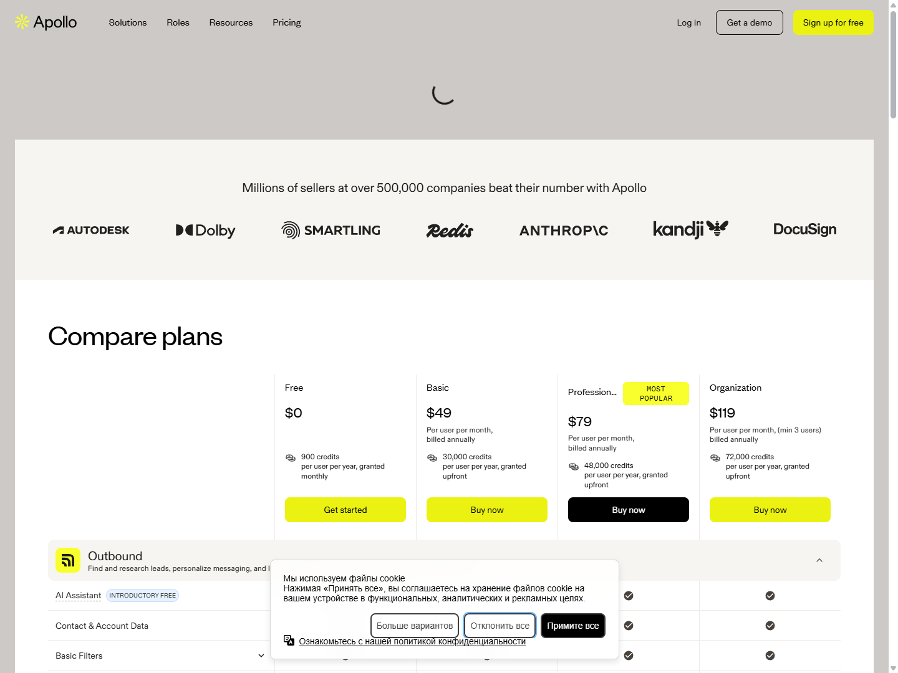Click the Apollo asterisk logo
898x673 pixels.
(22, 22)
